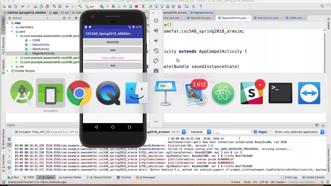This screenshot has height=186, width=331.
Task: Run the app with the green play icon
Action: [102, 6]
